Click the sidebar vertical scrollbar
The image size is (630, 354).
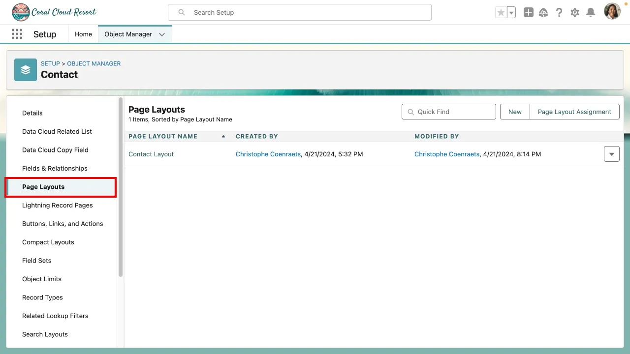(x=121, y=187)
